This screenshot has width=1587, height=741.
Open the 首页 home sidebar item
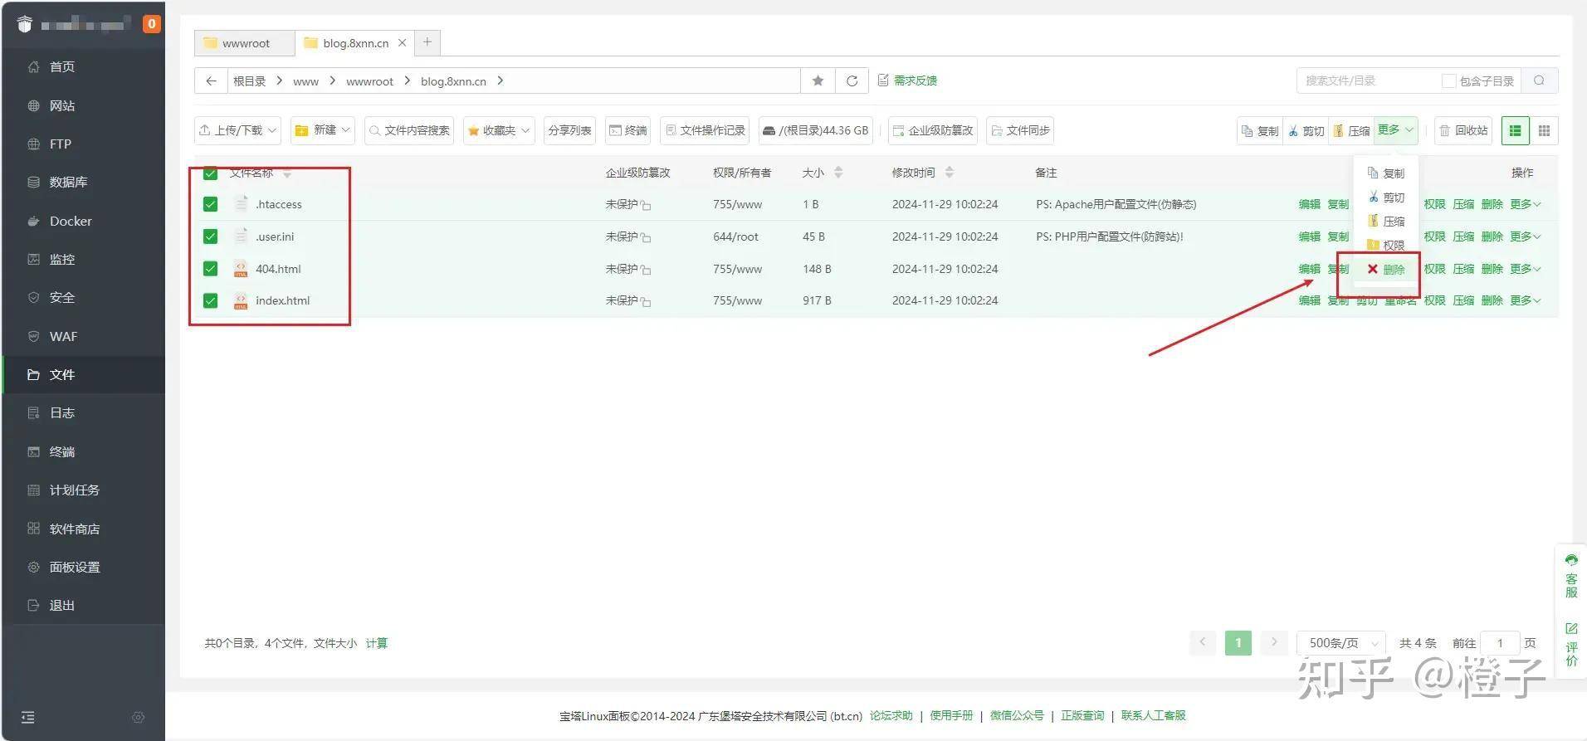pos(62,66)
